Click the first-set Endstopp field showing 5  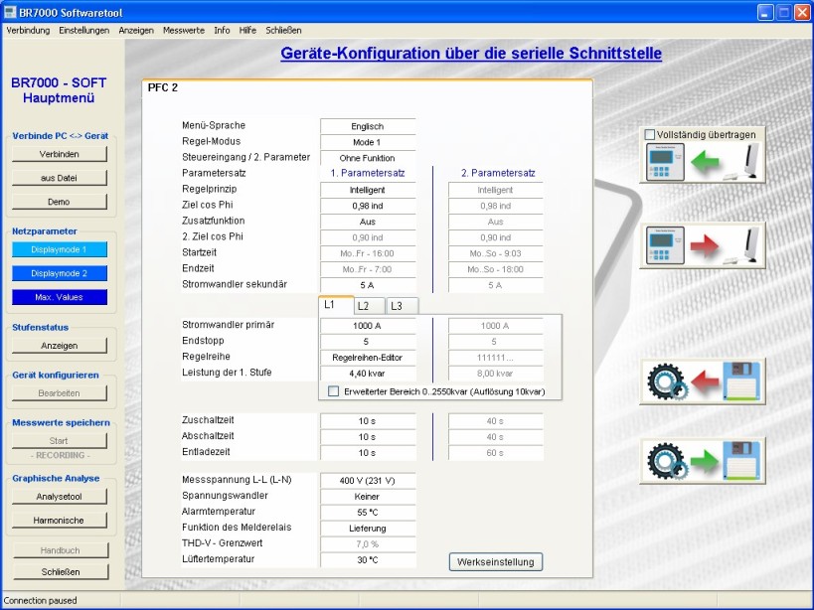[x=368, y=342]
